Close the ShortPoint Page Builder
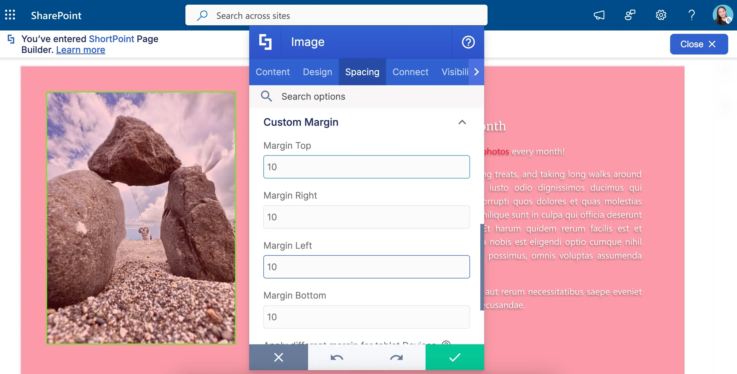The height and width of the screenshot is (374, 737). point(699,44)
